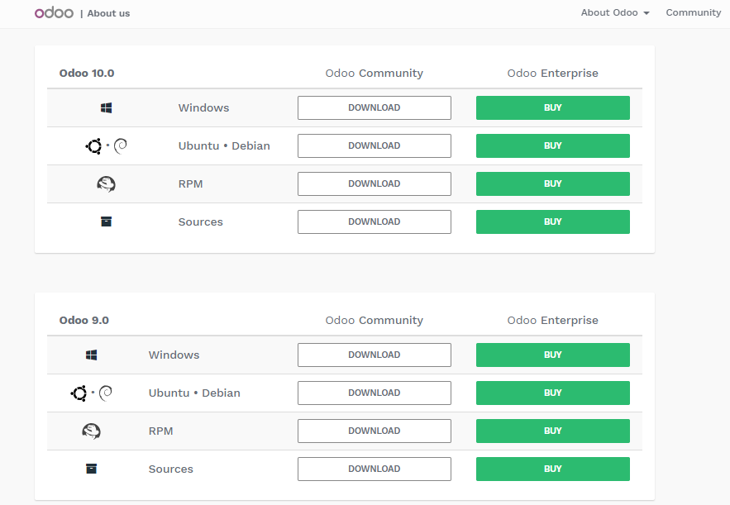Click the Windows icon under Odoo 9.0

pos(91,355)
